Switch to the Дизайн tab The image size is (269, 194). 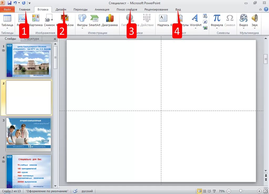[x=61, y=9]
